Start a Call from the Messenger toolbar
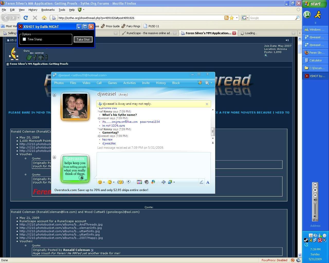This screenshot has width=329, height=263. click(99, 83)
